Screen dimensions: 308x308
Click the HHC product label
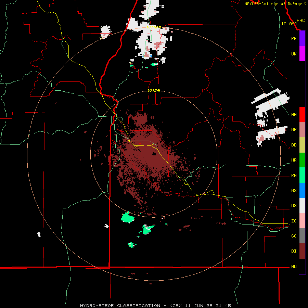[x=300, y=21]
